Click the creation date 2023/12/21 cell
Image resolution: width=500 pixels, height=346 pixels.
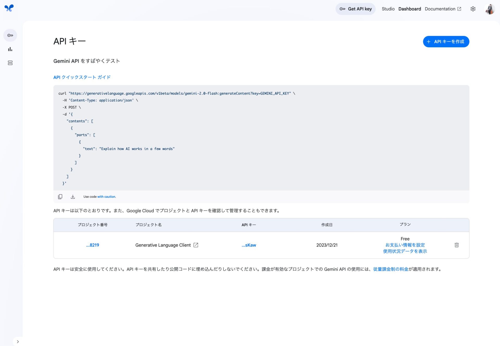coord(327,245)
